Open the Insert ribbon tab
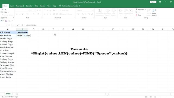This screenshot has height=98, width=174. 12,6
